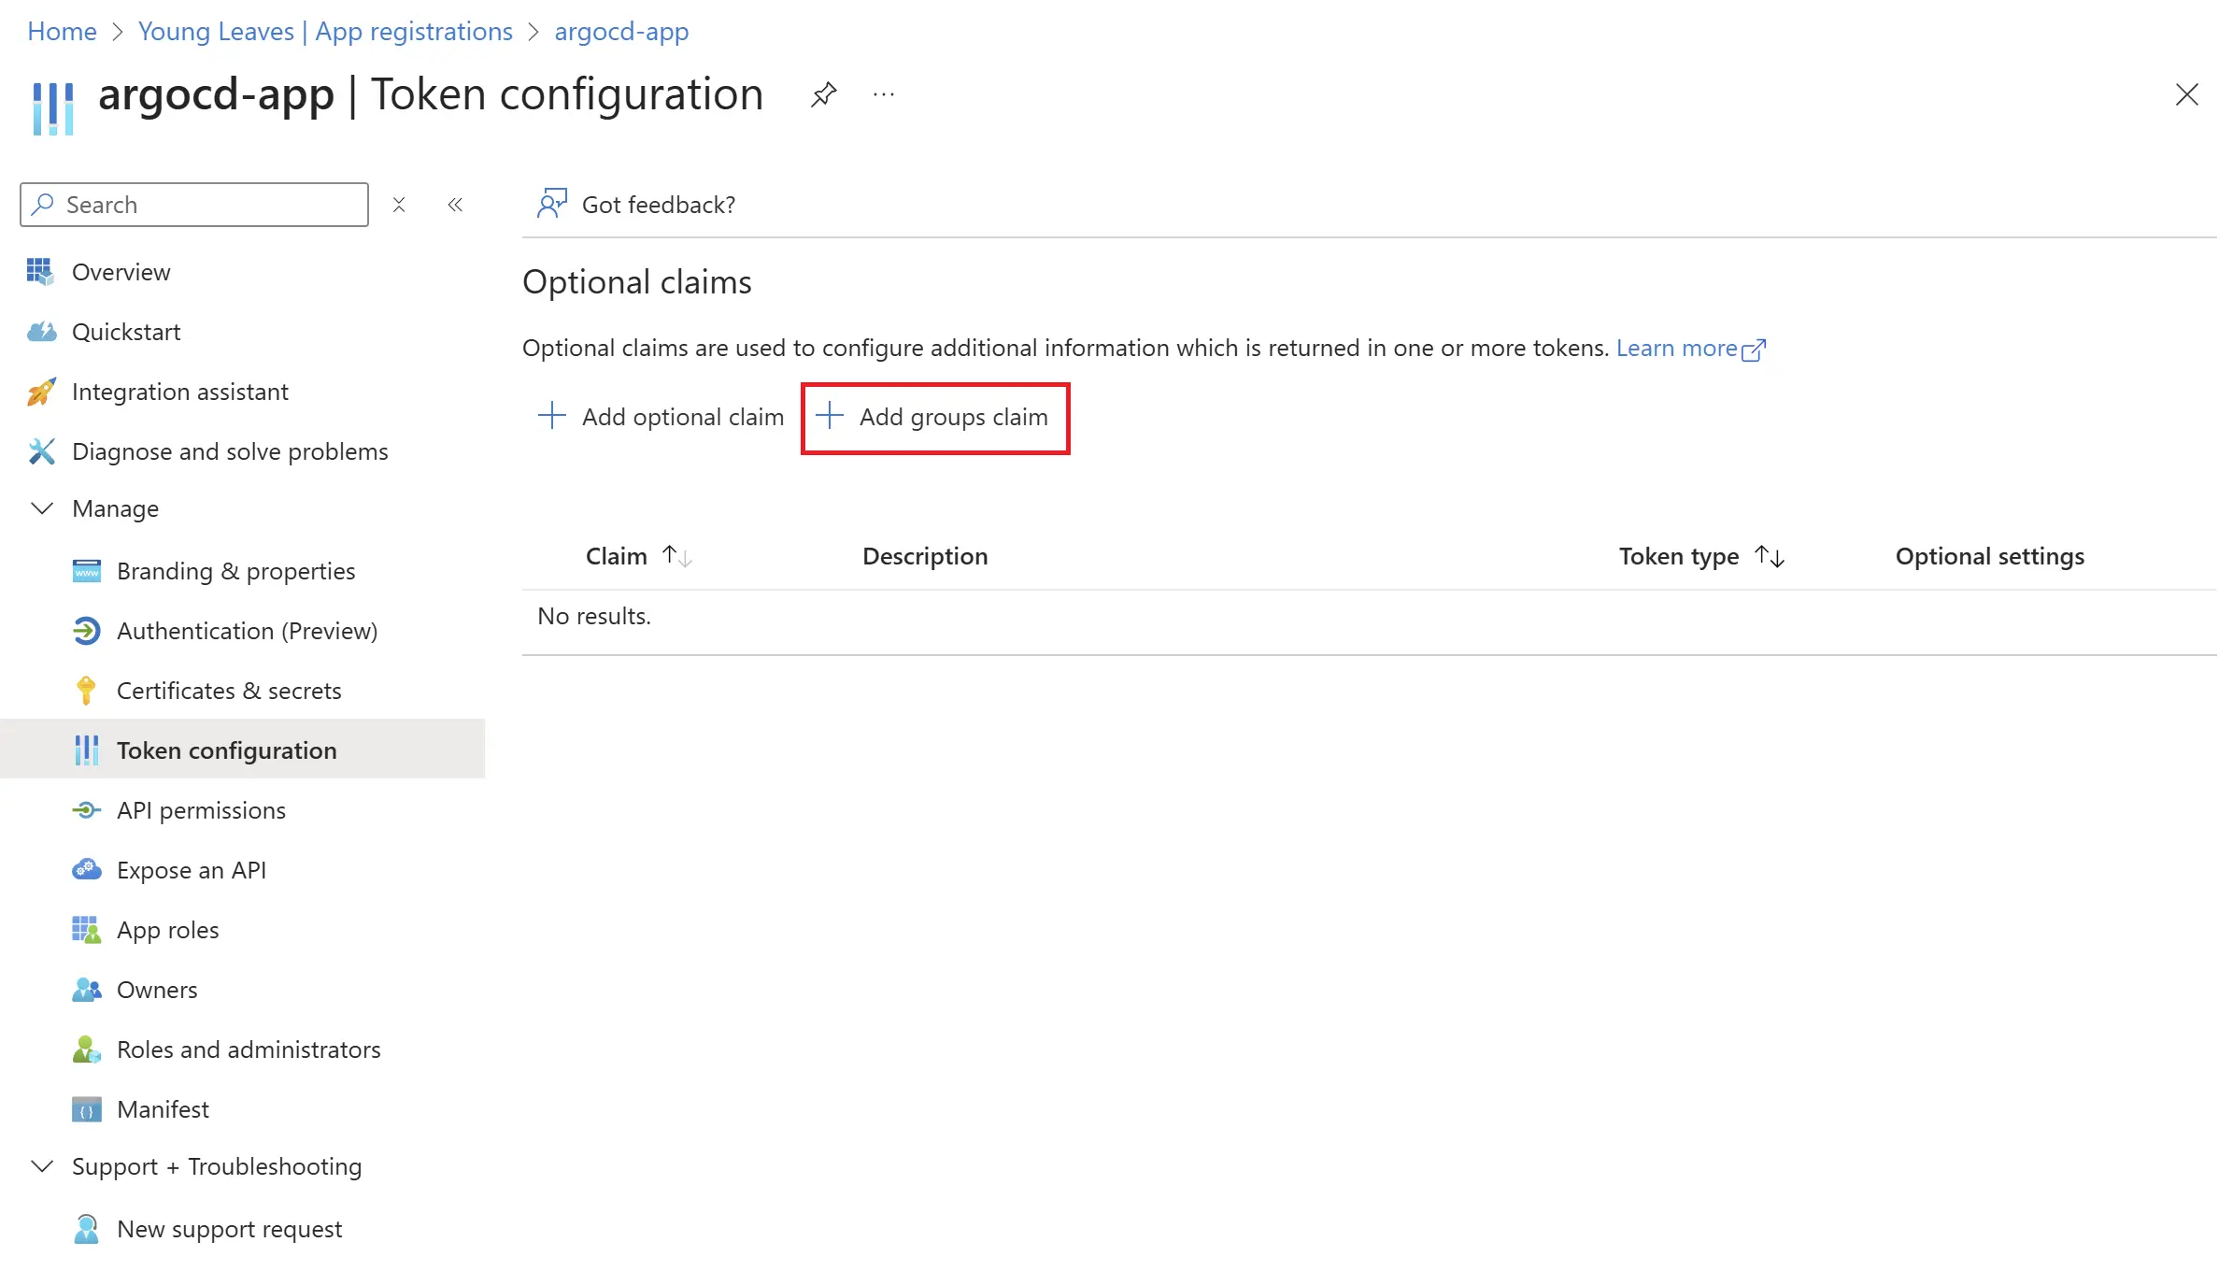Click the Quickstart cloud icon
The height and width of the screenshot is (1285, 2233).
pyautogui.click(x=41, y=332)
